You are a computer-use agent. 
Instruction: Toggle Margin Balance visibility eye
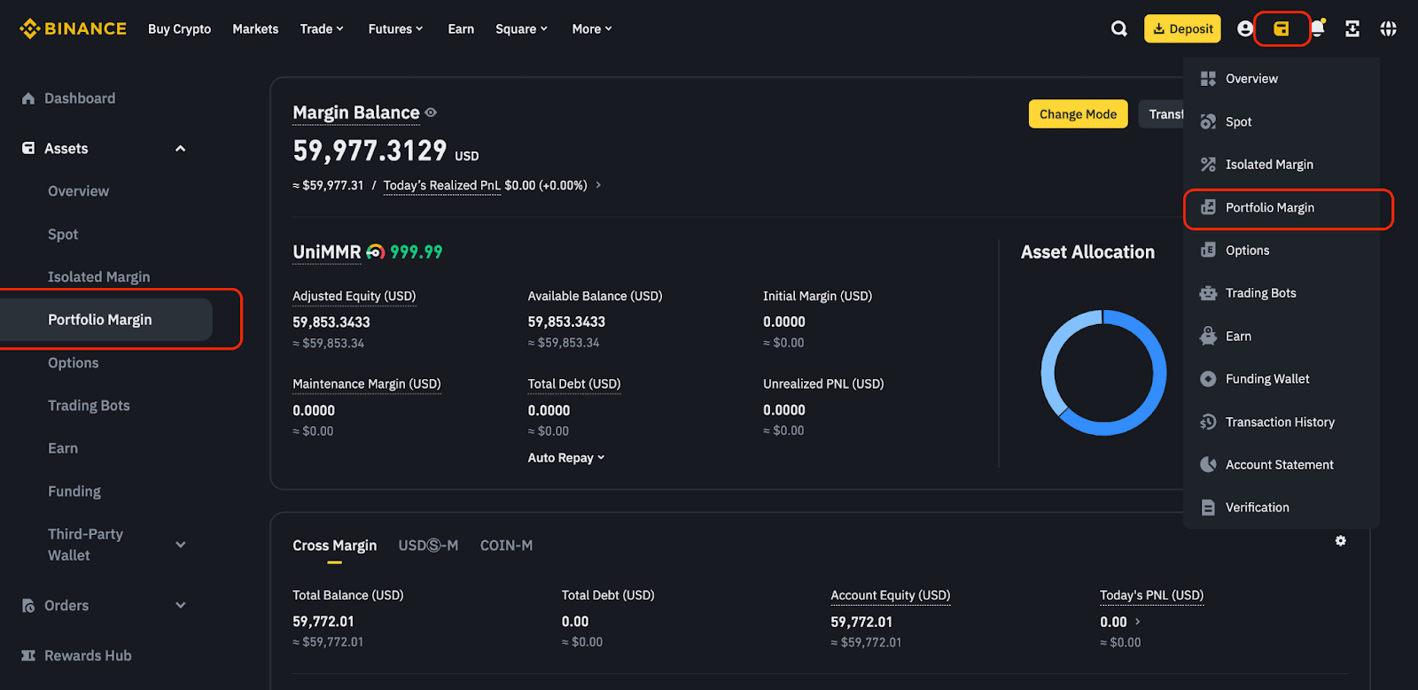point(431,112)
